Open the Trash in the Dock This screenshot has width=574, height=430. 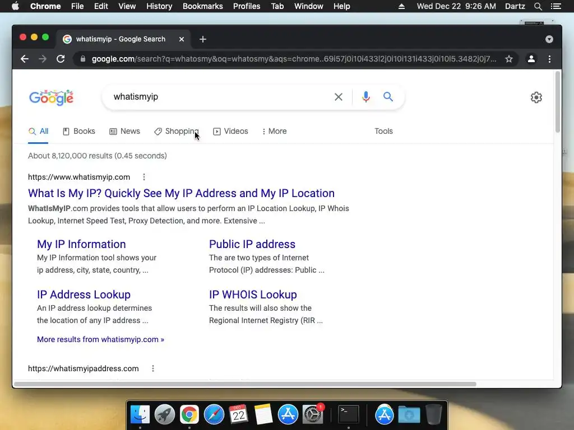click(x=433, y=415)
